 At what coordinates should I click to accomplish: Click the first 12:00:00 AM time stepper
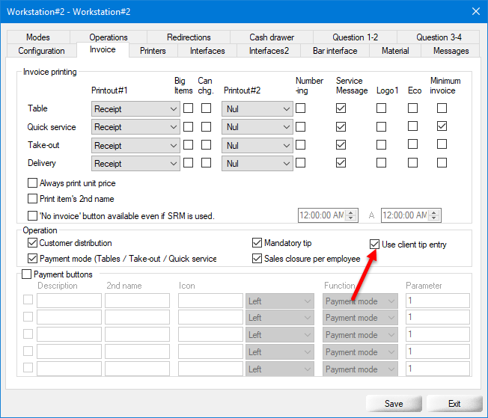point(350,215)
